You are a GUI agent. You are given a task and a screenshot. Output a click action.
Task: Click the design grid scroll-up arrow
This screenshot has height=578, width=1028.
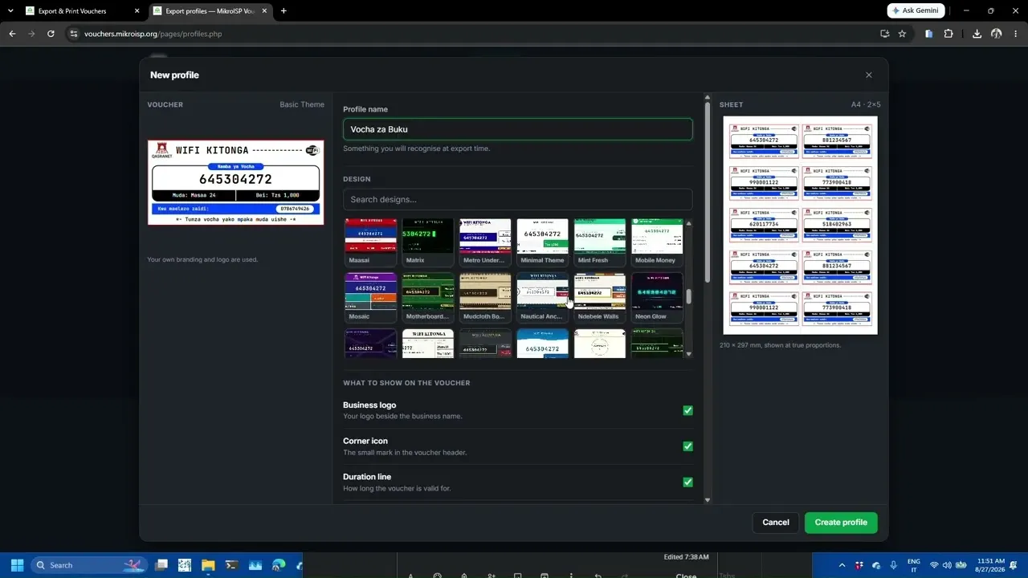[x=689, y=222]
